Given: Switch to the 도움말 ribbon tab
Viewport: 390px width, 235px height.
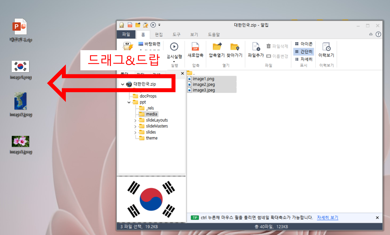Looking at the screenshot, I should (214, 35).
